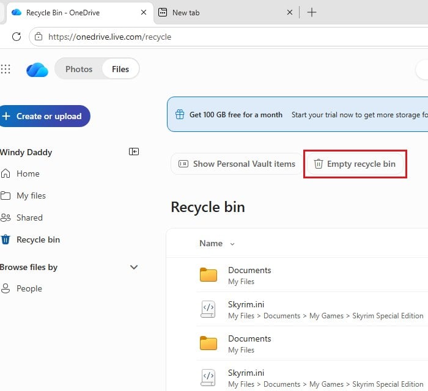
Task: Click the last Skyrim.ini name text
Action: (246, 373)
